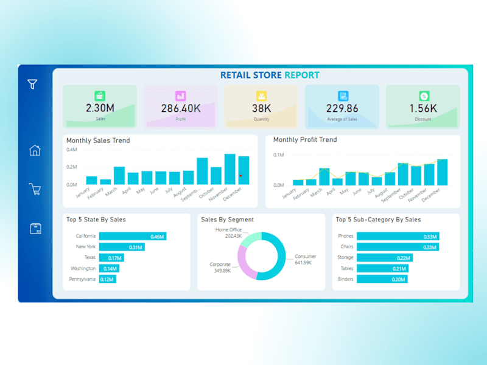Screen dimensions: 487x365
Task: Select the 286.40K Profit card
Action: click(181, 106)
